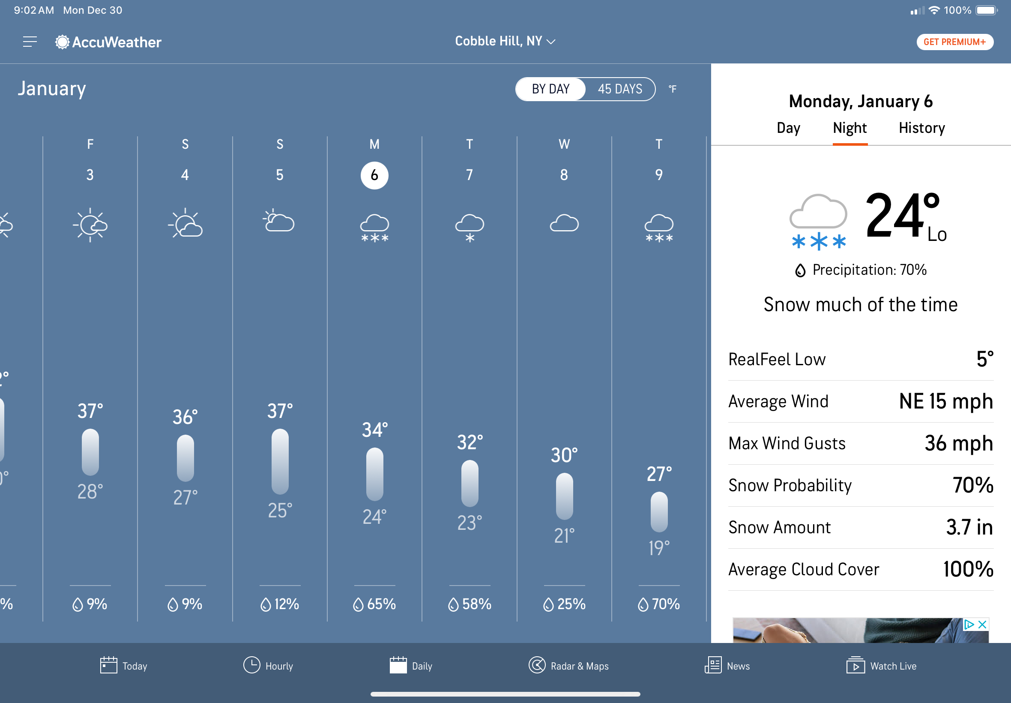Open the History tab
This screenshot has height=703, width=1011.
921,128
